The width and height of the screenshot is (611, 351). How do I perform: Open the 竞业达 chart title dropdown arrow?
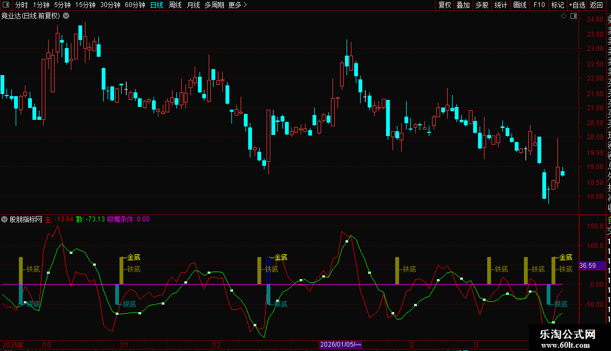67,16
